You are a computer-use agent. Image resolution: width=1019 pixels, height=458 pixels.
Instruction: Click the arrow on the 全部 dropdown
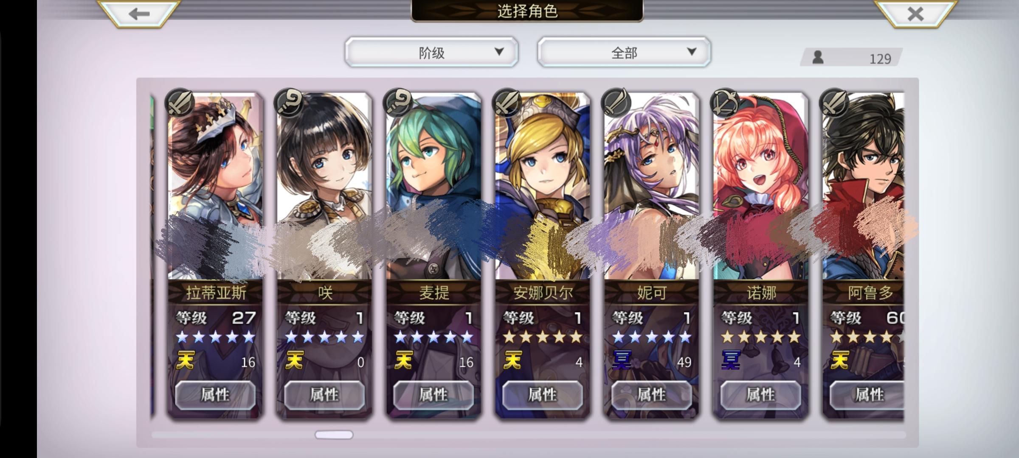point(692,52)
